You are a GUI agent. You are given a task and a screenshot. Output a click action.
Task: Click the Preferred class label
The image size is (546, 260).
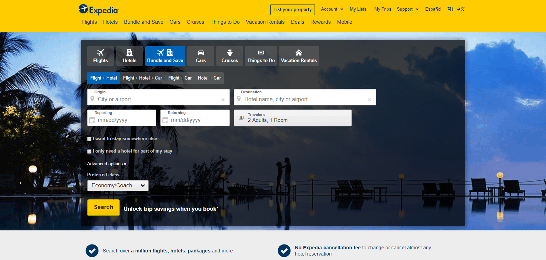[103, 175]
